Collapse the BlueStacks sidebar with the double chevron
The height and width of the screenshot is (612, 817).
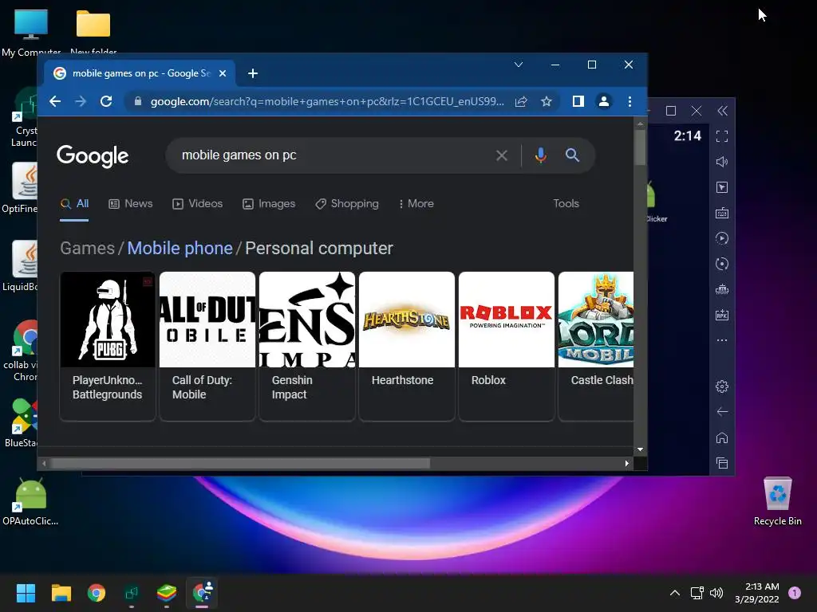(722, 110)
